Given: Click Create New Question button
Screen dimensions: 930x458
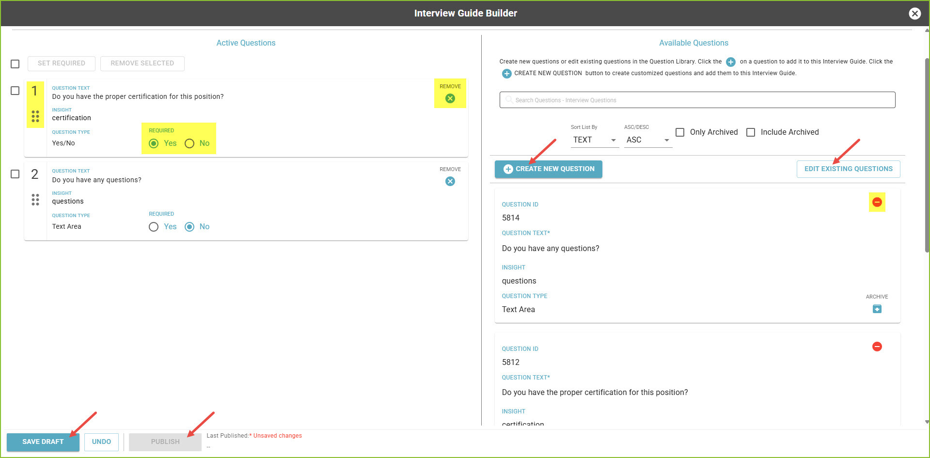Looking at the screenshot, I should [x=549, y=169].
